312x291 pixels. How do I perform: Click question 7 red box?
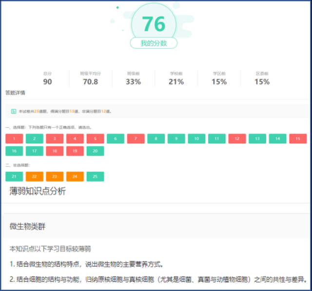tap(136, 139)
